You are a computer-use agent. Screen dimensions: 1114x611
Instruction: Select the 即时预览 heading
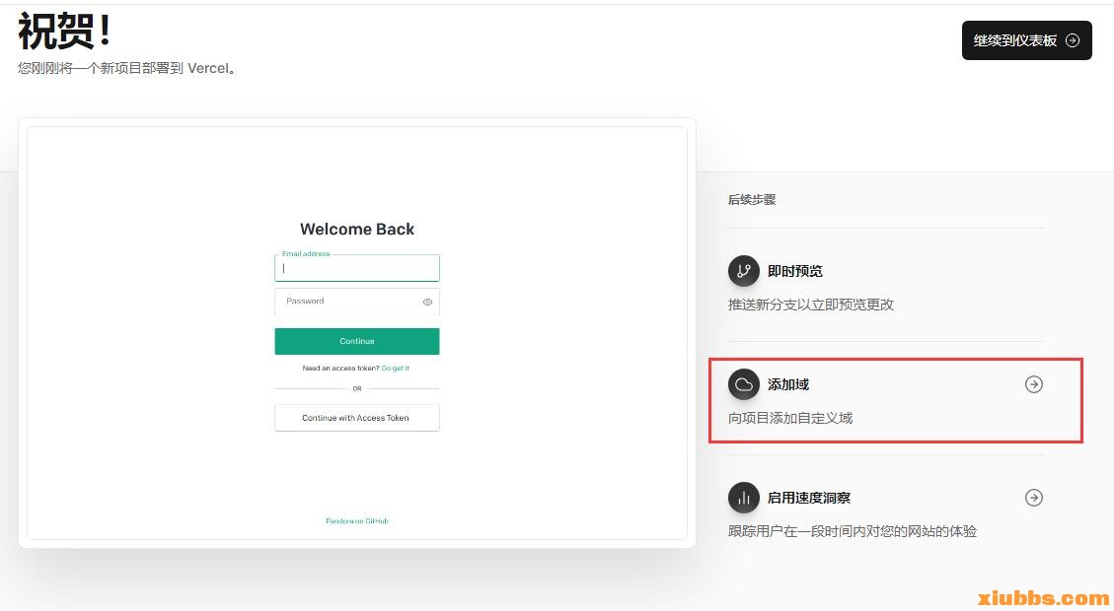[795, 271]
